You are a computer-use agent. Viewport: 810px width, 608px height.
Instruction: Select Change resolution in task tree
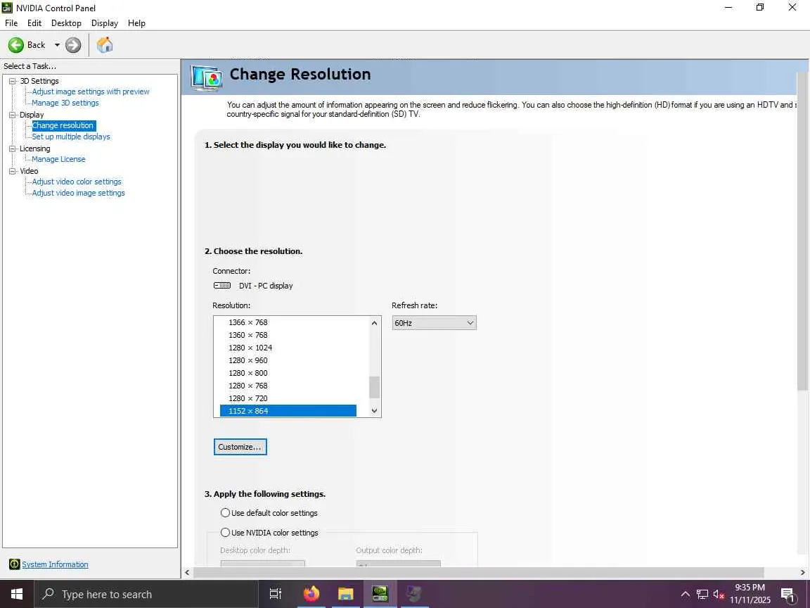pos(63,126)
